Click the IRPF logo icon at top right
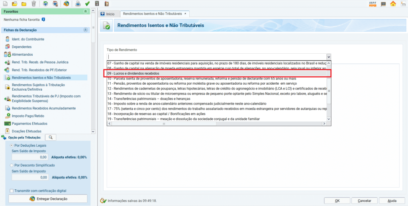The width and height of the screenshot is (408, 206). point(373,4)
